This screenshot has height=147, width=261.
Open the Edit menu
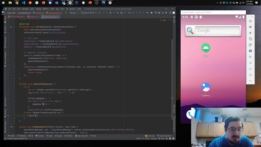14,9
